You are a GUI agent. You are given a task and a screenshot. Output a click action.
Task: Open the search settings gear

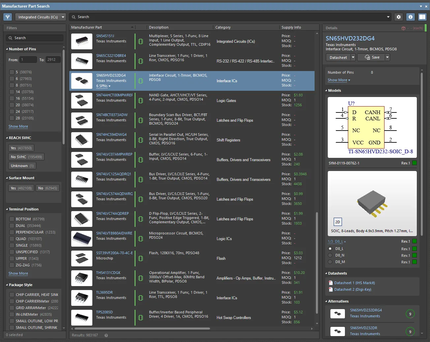(399, 17)
